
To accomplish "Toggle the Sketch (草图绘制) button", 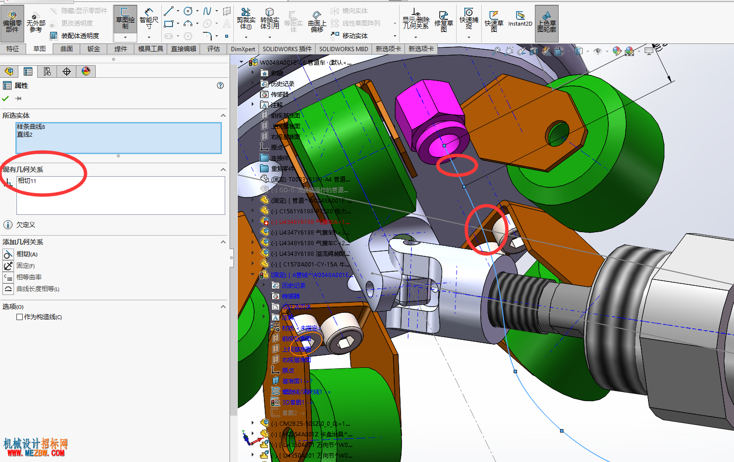I will [125, 19].
